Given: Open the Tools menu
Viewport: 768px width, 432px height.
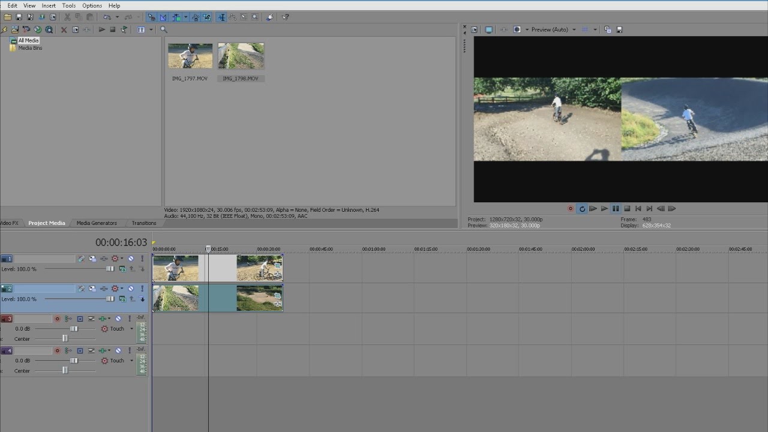Looking at the screenshot, I should (69, 5).
